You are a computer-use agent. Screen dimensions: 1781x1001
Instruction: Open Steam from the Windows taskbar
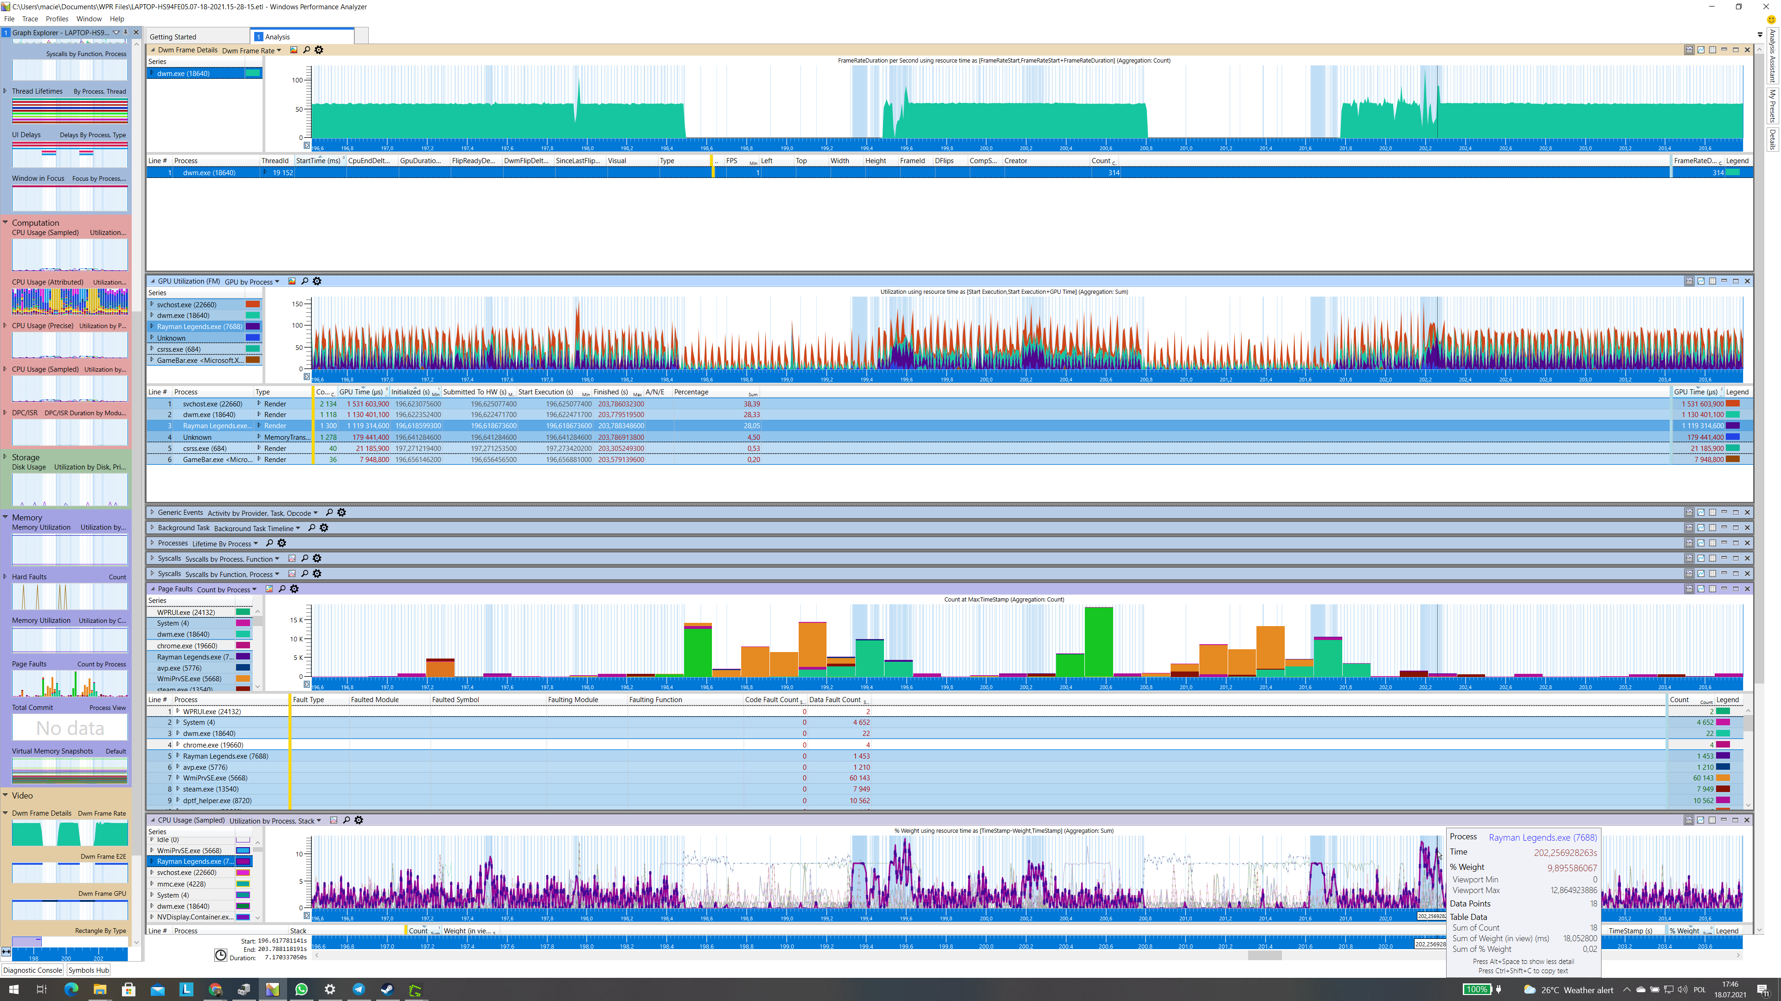pos(387,989)
